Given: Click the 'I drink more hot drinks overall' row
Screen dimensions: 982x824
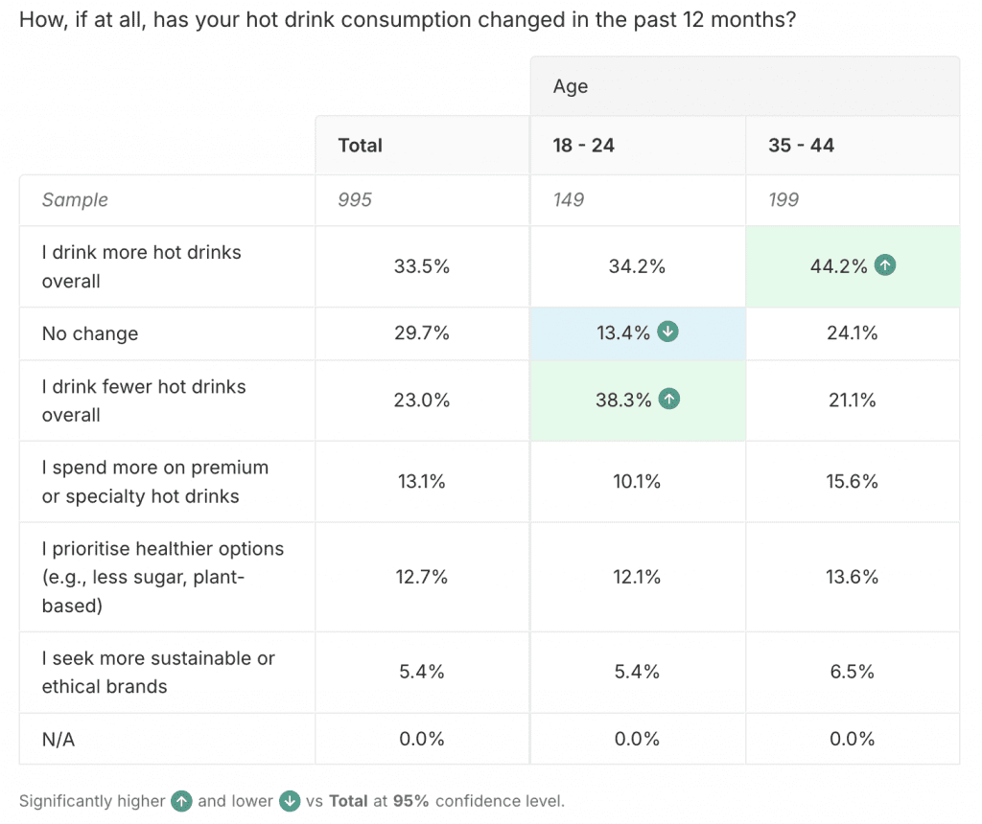Looking at the screenshot, I should pos(142,266).
